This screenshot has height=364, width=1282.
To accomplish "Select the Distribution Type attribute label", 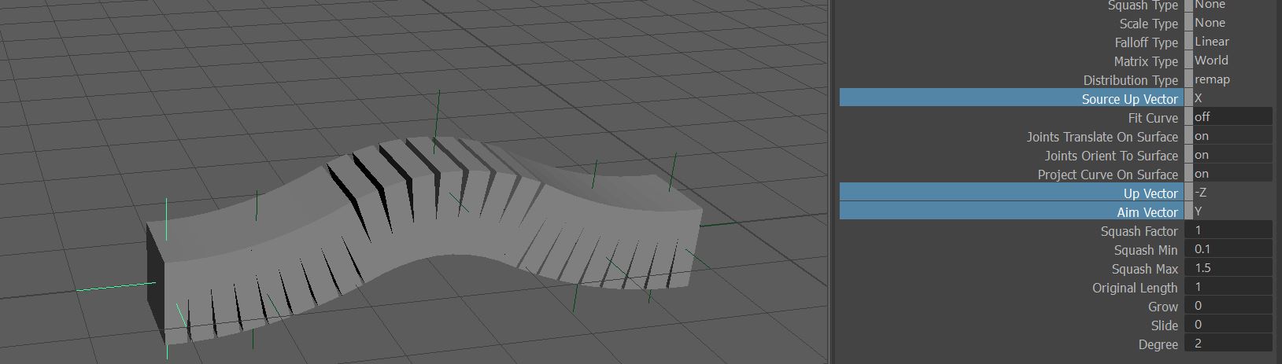I will [1130, 80].
